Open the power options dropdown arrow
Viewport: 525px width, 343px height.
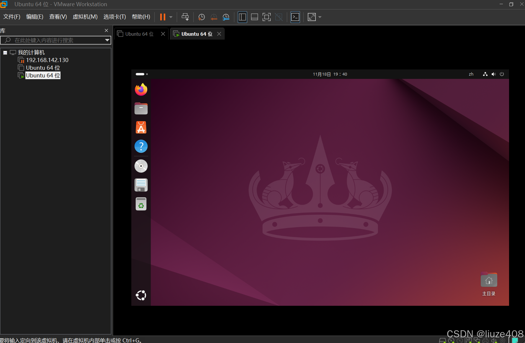(171, 17)
